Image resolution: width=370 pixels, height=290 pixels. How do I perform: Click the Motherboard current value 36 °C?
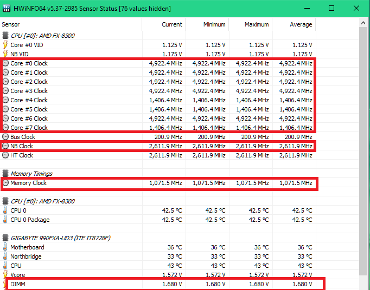tap(175, 247)
